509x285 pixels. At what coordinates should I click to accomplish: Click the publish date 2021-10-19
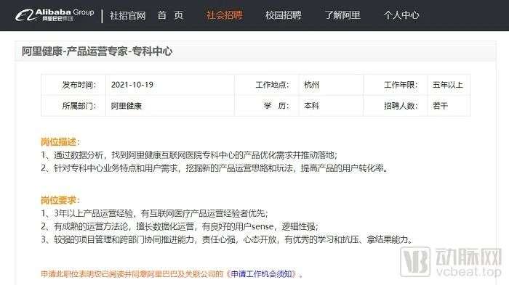click(132, 85)
